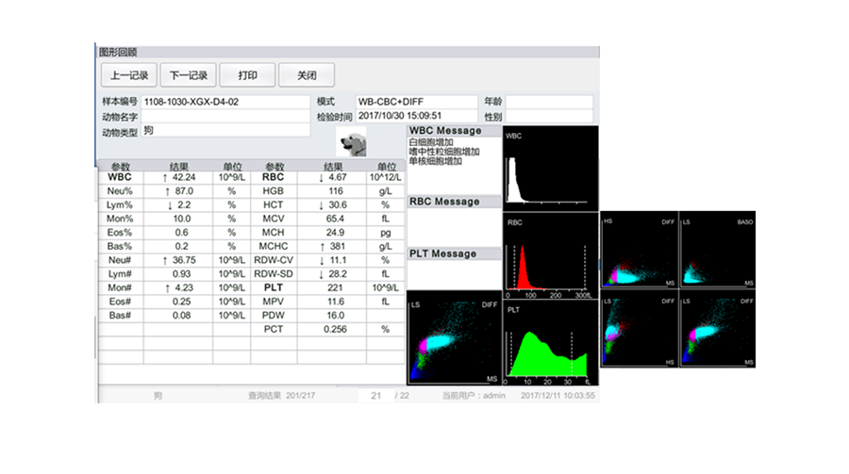The width and height of the screenshot is (849, 474).
Task: Click the 模式 field showing WB-CBC+DIFF
Action: pos(416,102)
